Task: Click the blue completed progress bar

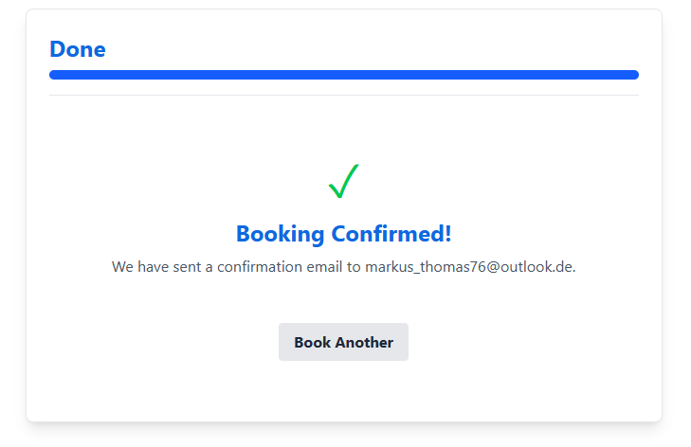Action: pyautogui.click(x=343, y=75)
